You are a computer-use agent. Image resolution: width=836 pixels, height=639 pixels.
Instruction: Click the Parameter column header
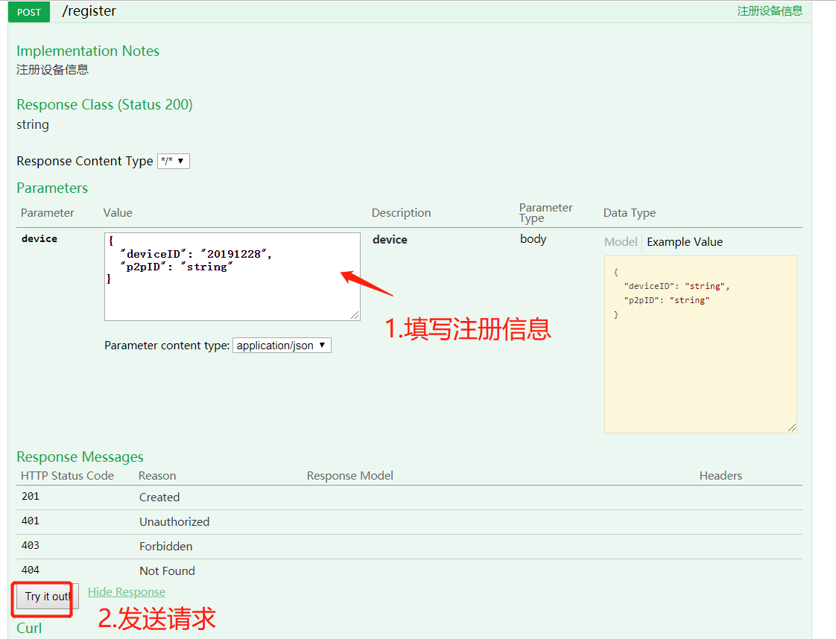[x=48, y=213]
